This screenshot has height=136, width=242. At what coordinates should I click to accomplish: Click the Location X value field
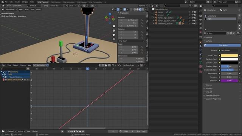(x=128, y=20)
